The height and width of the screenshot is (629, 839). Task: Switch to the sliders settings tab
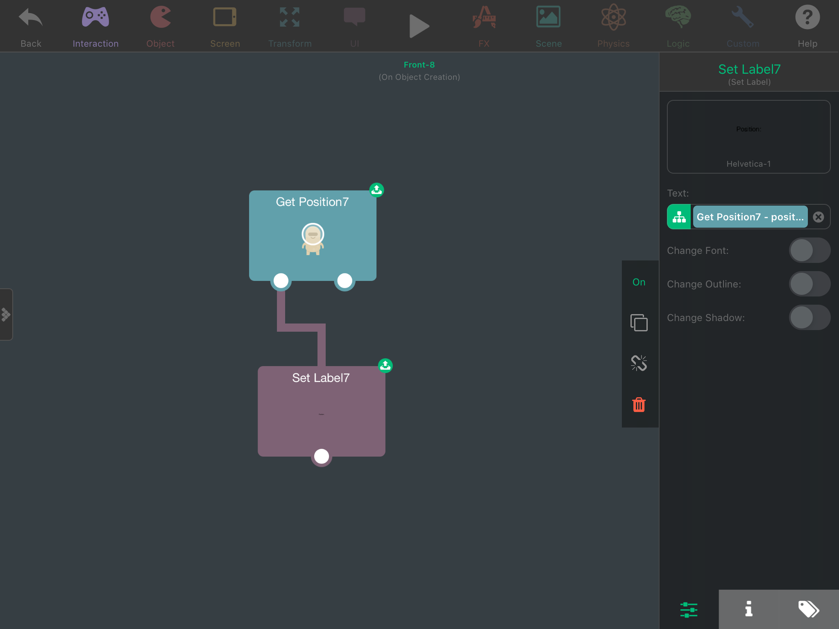click(x=689, y=609)
